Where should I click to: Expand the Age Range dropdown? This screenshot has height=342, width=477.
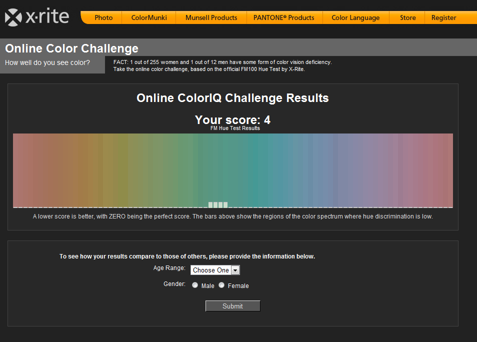click(215, 270)
